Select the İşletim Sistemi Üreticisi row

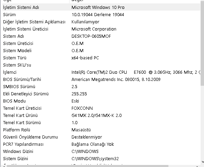[101, 29]
